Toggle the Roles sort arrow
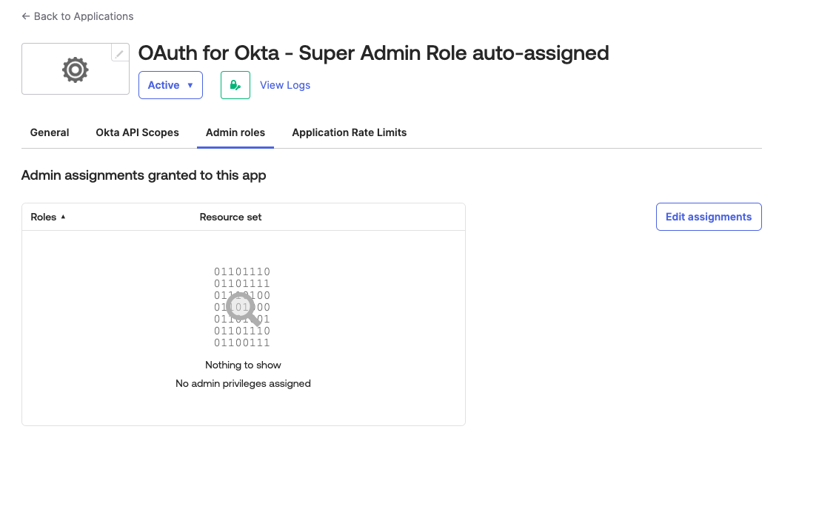The height and width of the screenshot is (506, 819). coord(63,217)
